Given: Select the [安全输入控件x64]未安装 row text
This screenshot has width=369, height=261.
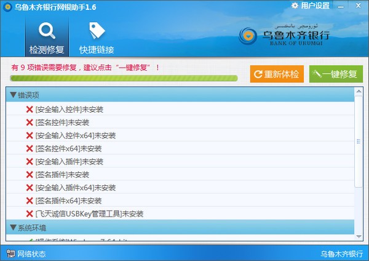Looking at the screenshot, I should (76, 135).
